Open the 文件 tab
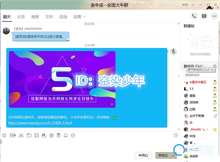The image size is (220, 162). [x=49, y=17]
